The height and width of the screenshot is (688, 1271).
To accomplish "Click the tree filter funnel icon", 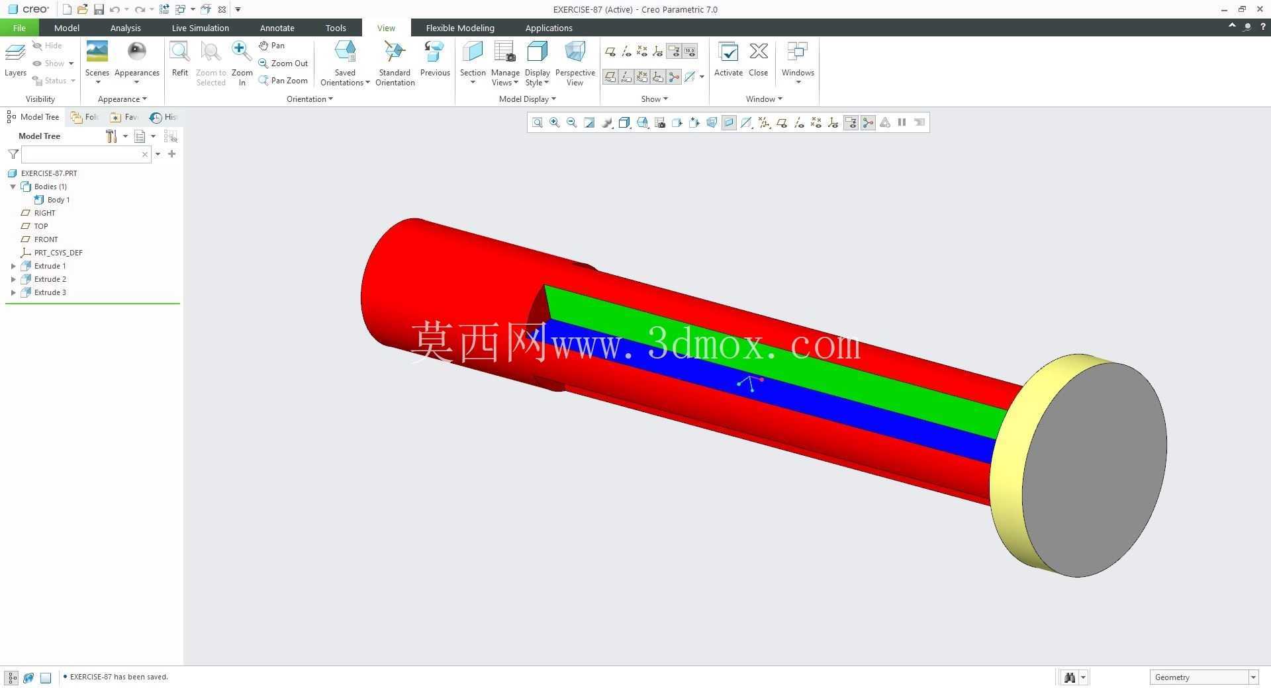I will [x=13, y=154].
